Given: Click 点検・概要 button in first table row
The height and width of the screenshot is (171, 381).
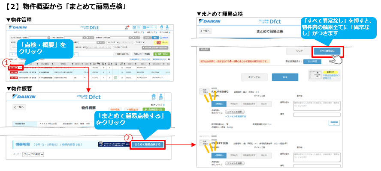Looking at the screenshot, I should coord(14,68).
